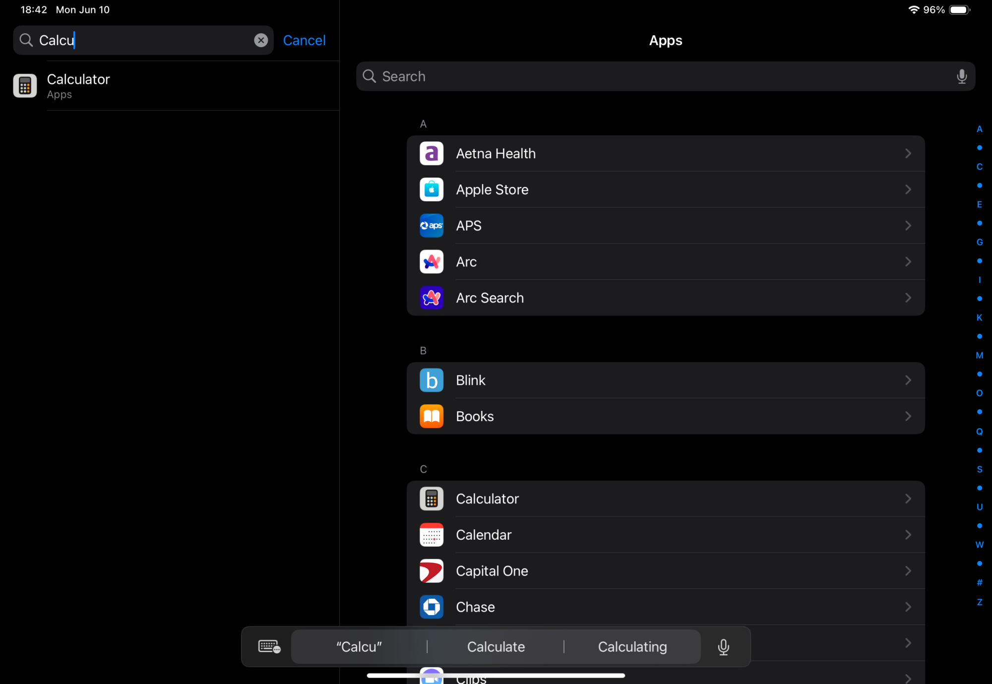Tap the Aetna Health app icon
992x684 pixels.
click(x=431, y=153)
